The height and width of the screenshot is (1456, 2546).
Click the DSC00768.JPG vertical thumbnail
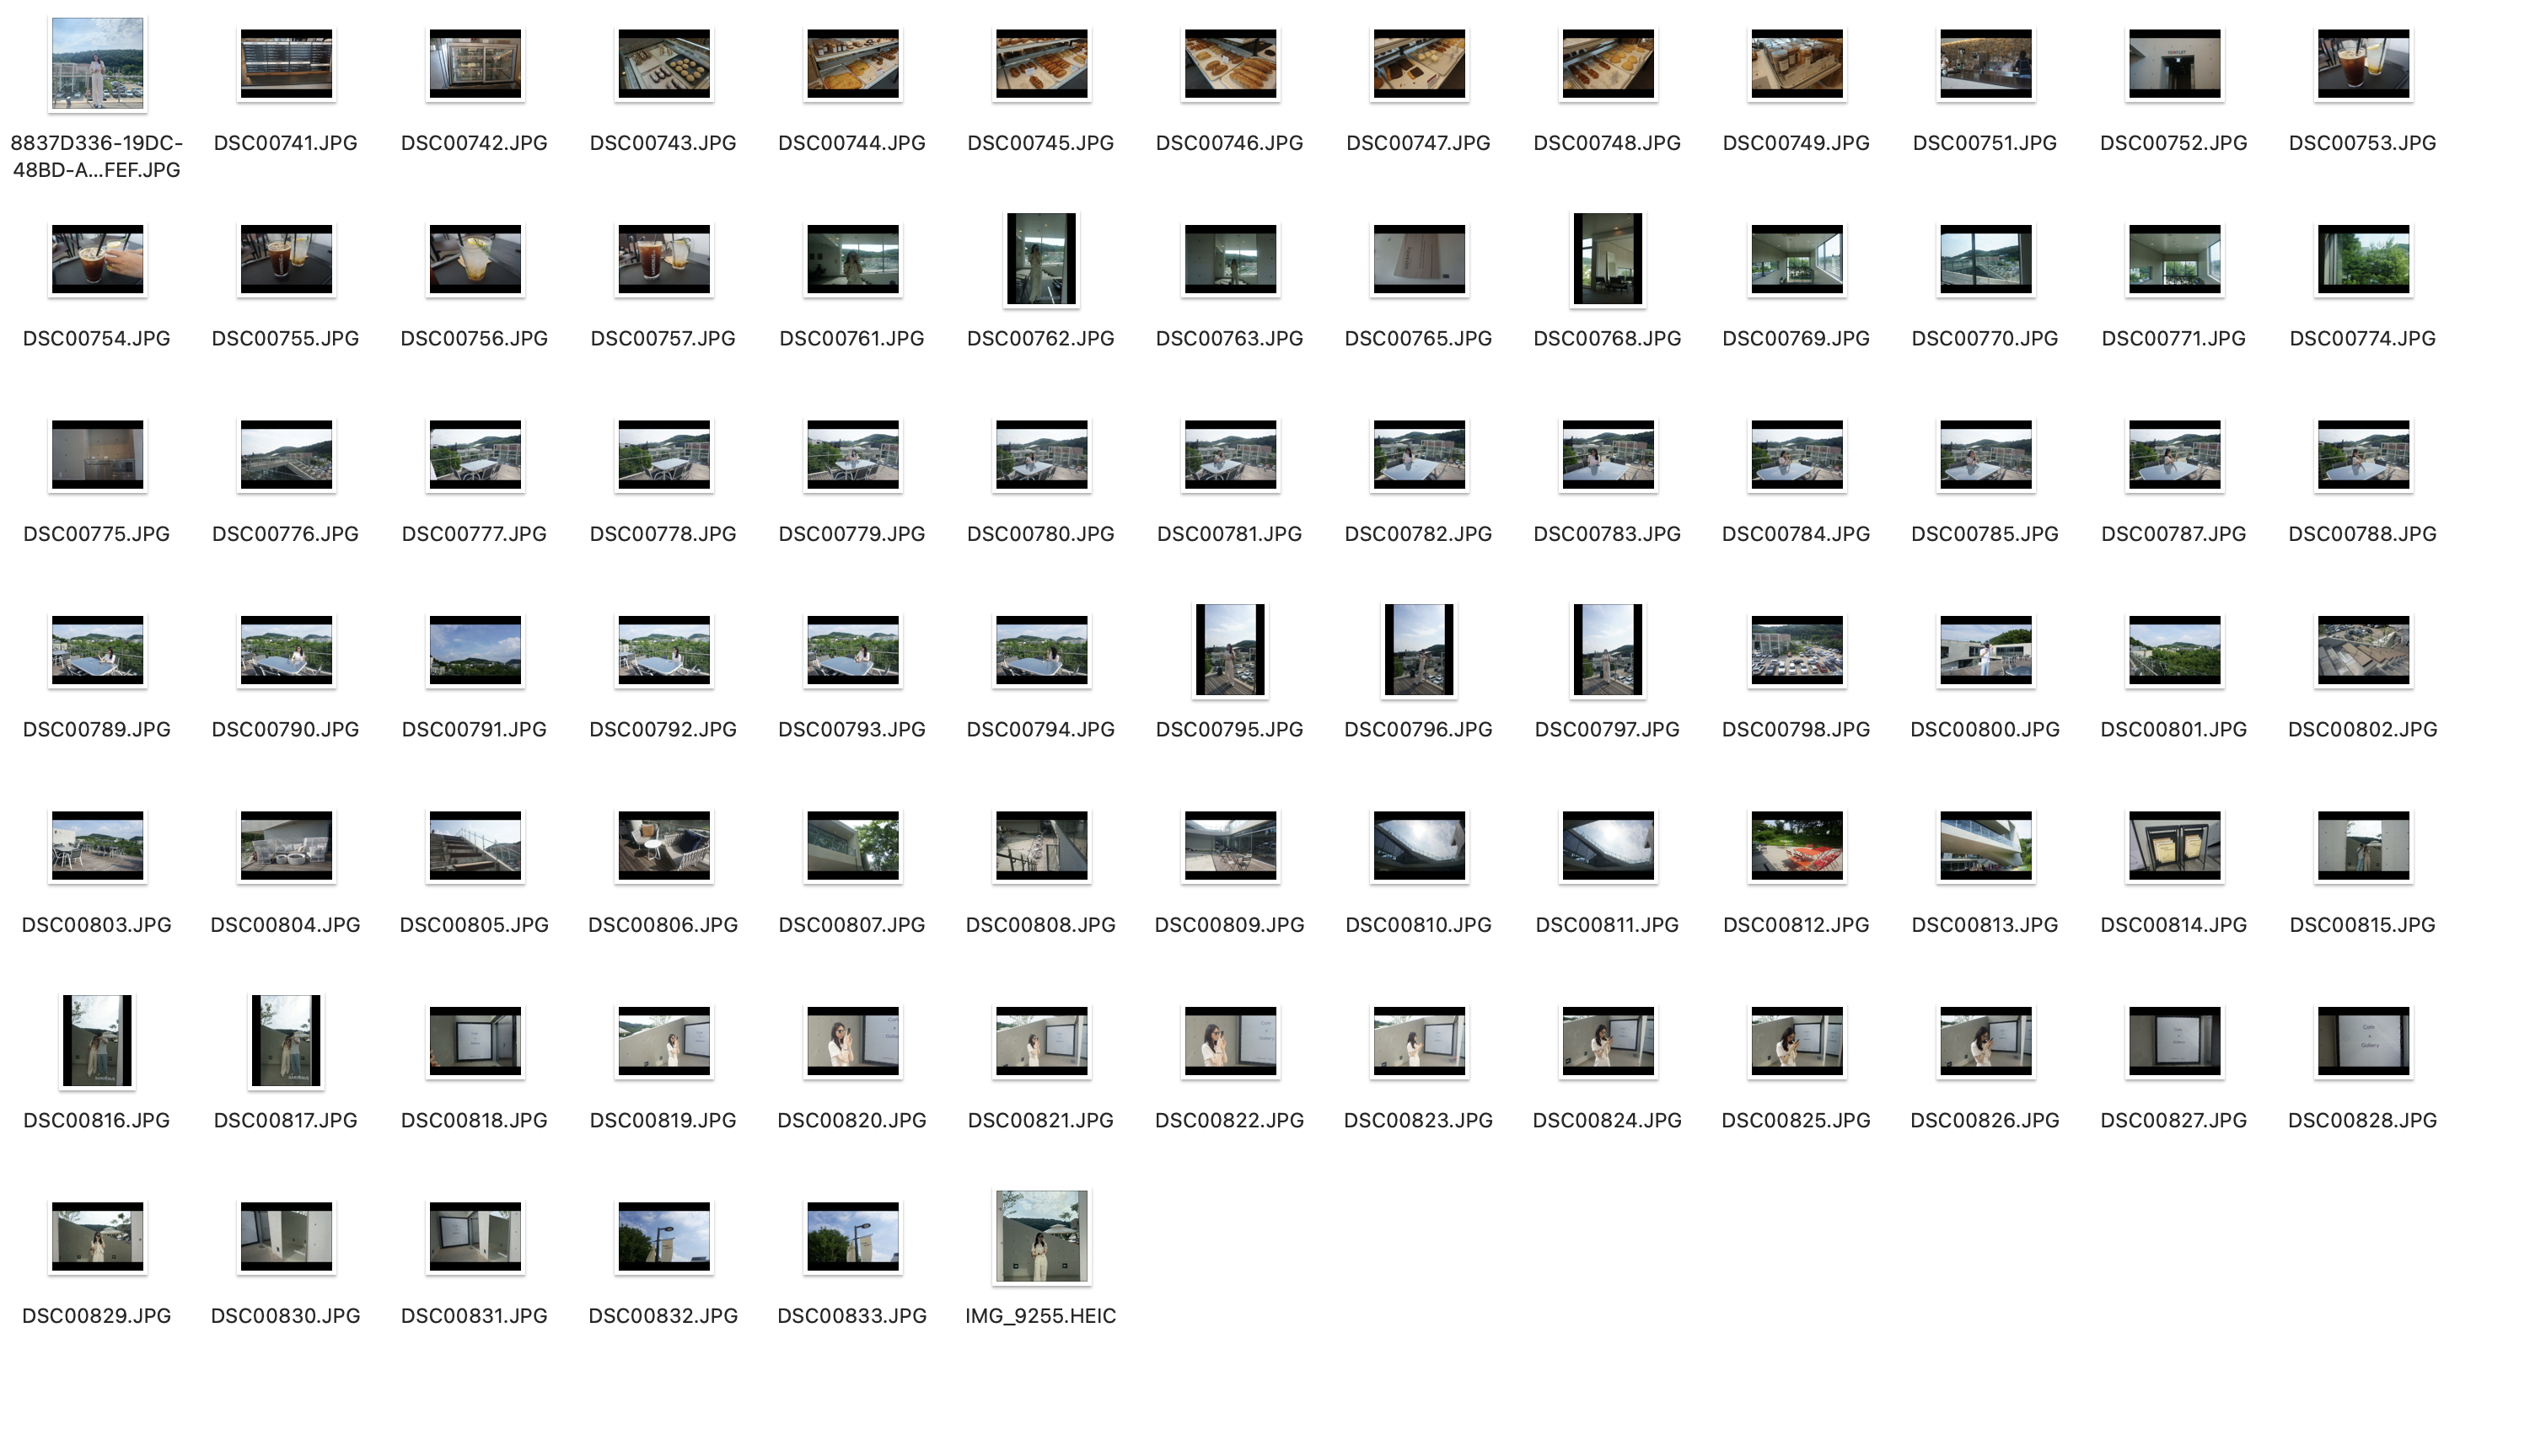click(x=1608, y=259)
